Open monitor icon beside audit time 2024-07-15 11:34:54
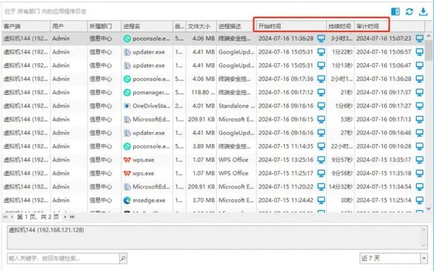Viewport: 434px width, 271px height. click(420, 187)
